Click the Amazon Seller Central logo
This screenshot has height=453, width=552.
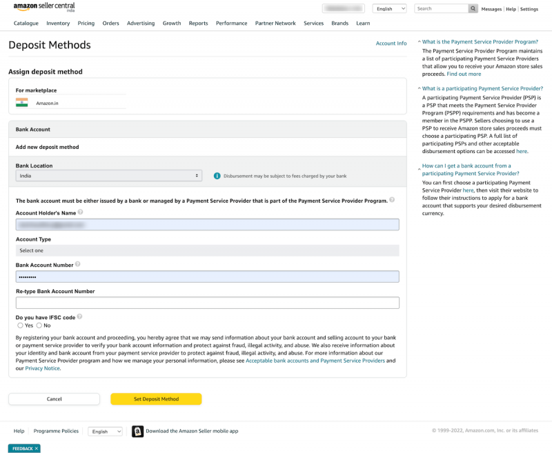point(44,7)
